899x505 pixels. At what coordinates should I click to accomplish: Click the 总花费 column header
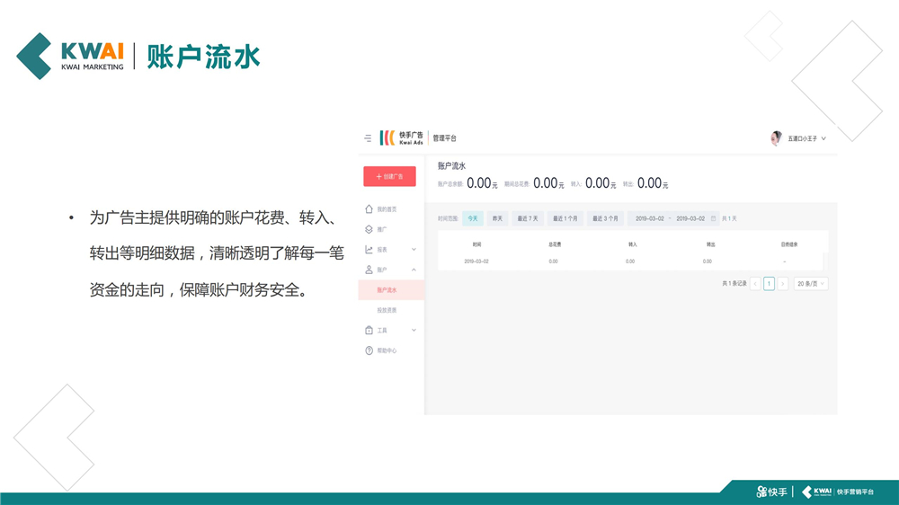pyautogui.click(x=555, y=244)
